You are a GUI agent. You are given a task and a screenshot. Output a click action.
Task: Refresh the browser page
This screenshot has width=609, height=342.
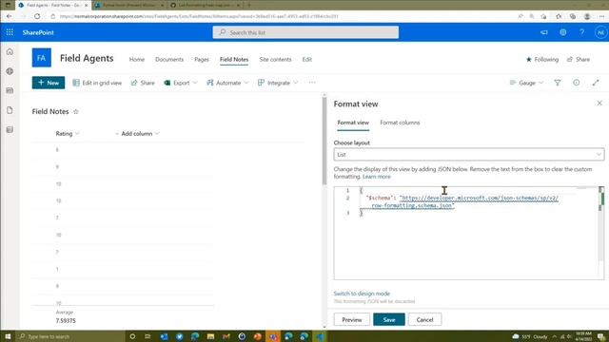coord(37,16)
